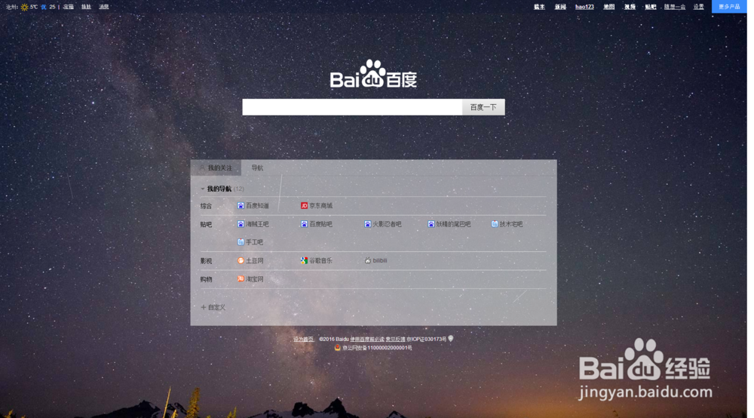Open the 手工吧 link text
The height and width of the screenshot is (418, 754).
[254, 242]
